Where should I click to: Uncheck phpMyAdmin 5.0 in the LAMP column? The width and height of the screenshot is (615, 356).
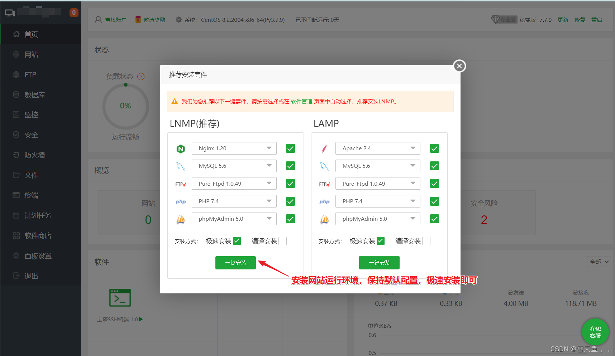(434, 219)
